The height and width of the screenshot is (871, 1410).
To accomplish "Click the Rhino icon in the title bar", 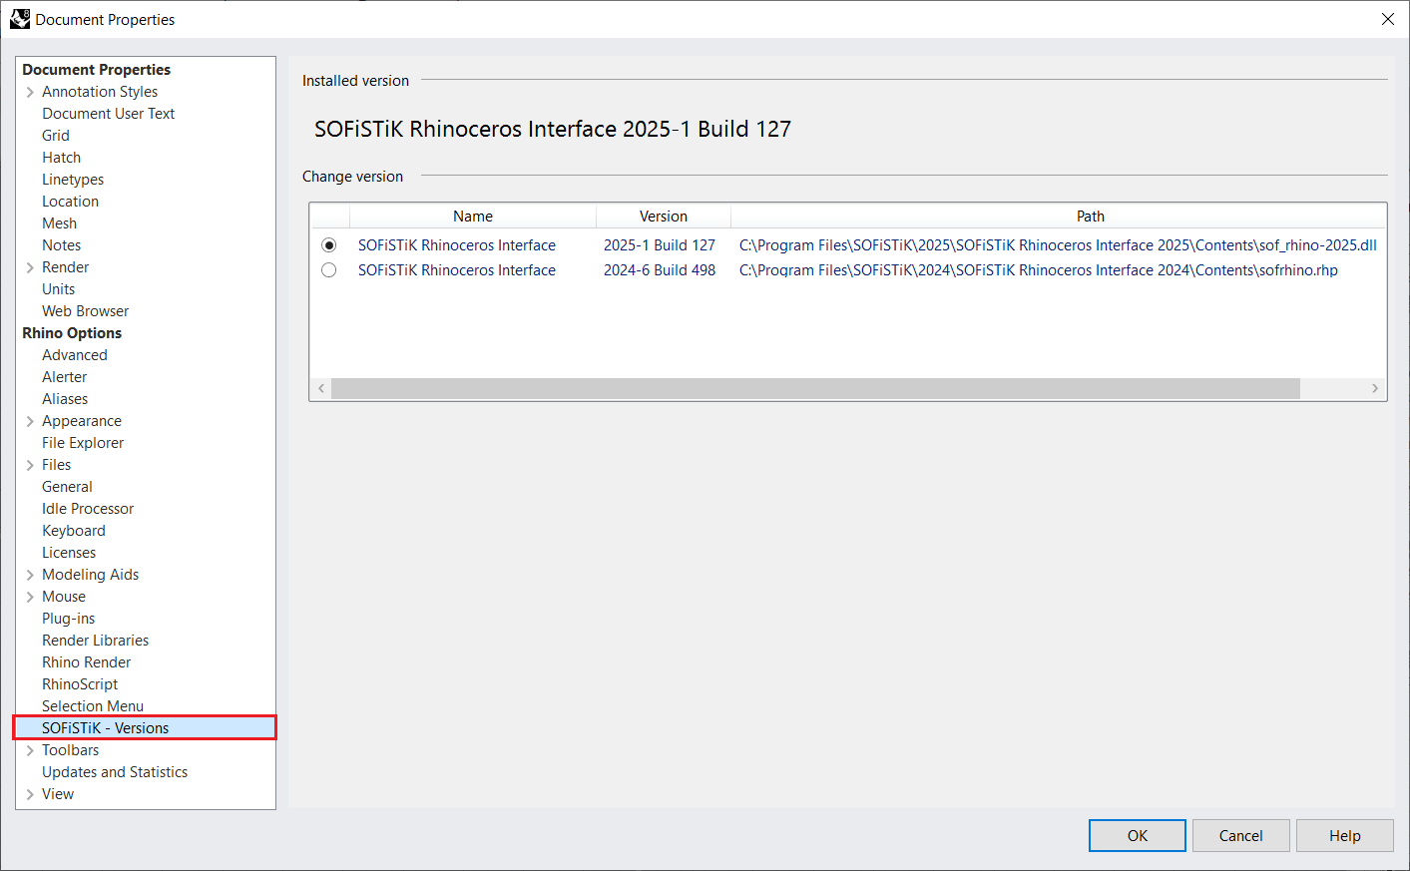I will click(20, 19).
